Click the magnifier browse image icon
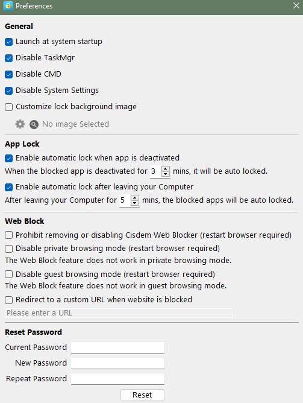The width and height of the screenshot is (303, 403). pyautogui.click(x=34, y=124)
